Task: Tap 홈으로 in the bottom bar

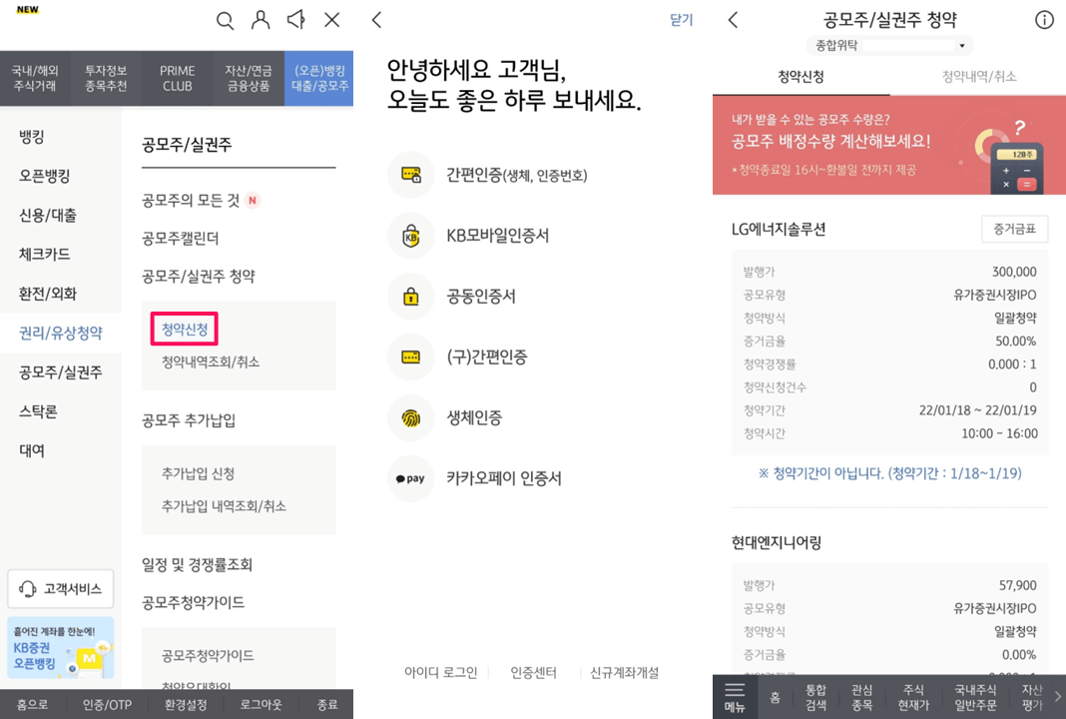Action: (32, 705)
